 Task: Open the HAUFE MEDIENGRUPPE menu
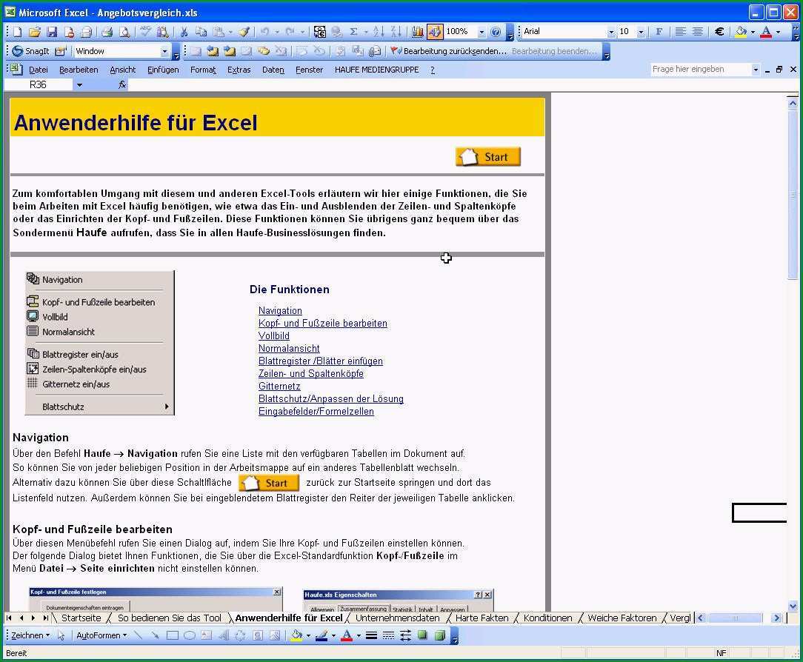point(376,70)
